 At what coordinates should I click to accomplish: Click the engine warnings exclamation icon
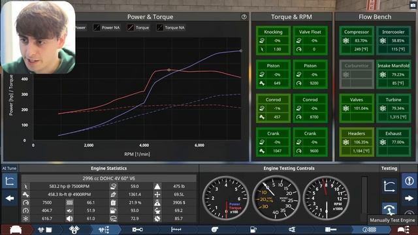click(x=410, y=181)
